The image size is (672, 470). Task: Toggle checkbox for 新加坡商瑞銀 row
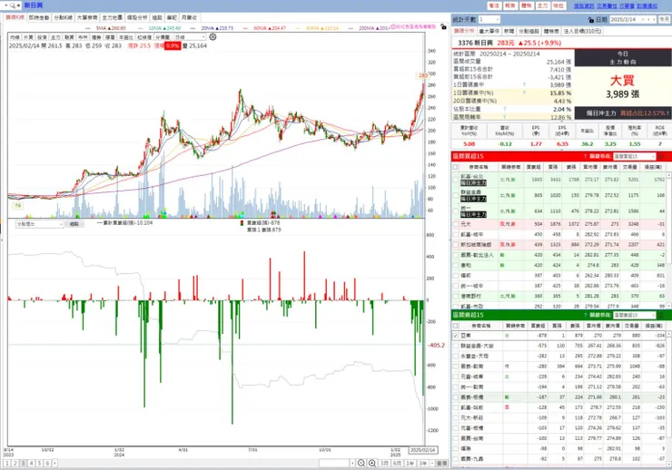pyautogui.click(x=455, y=245)
